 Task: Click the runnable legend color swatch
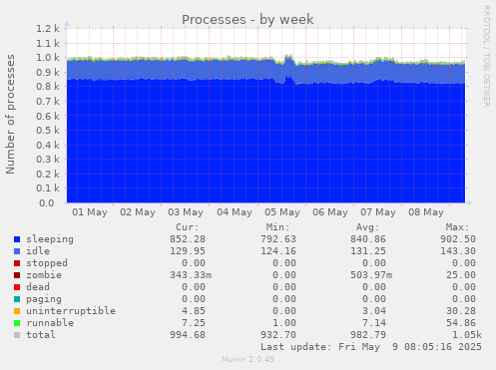[17, 323]
